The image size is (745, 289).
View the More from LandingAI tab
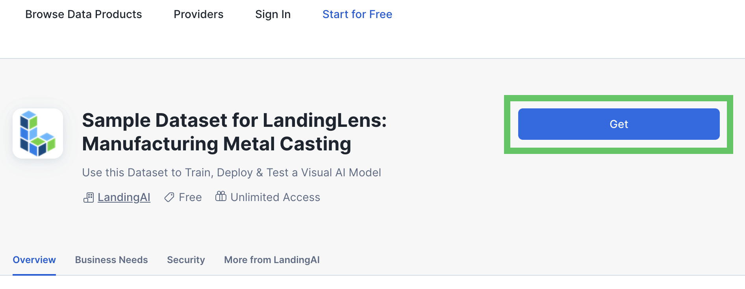272,260
